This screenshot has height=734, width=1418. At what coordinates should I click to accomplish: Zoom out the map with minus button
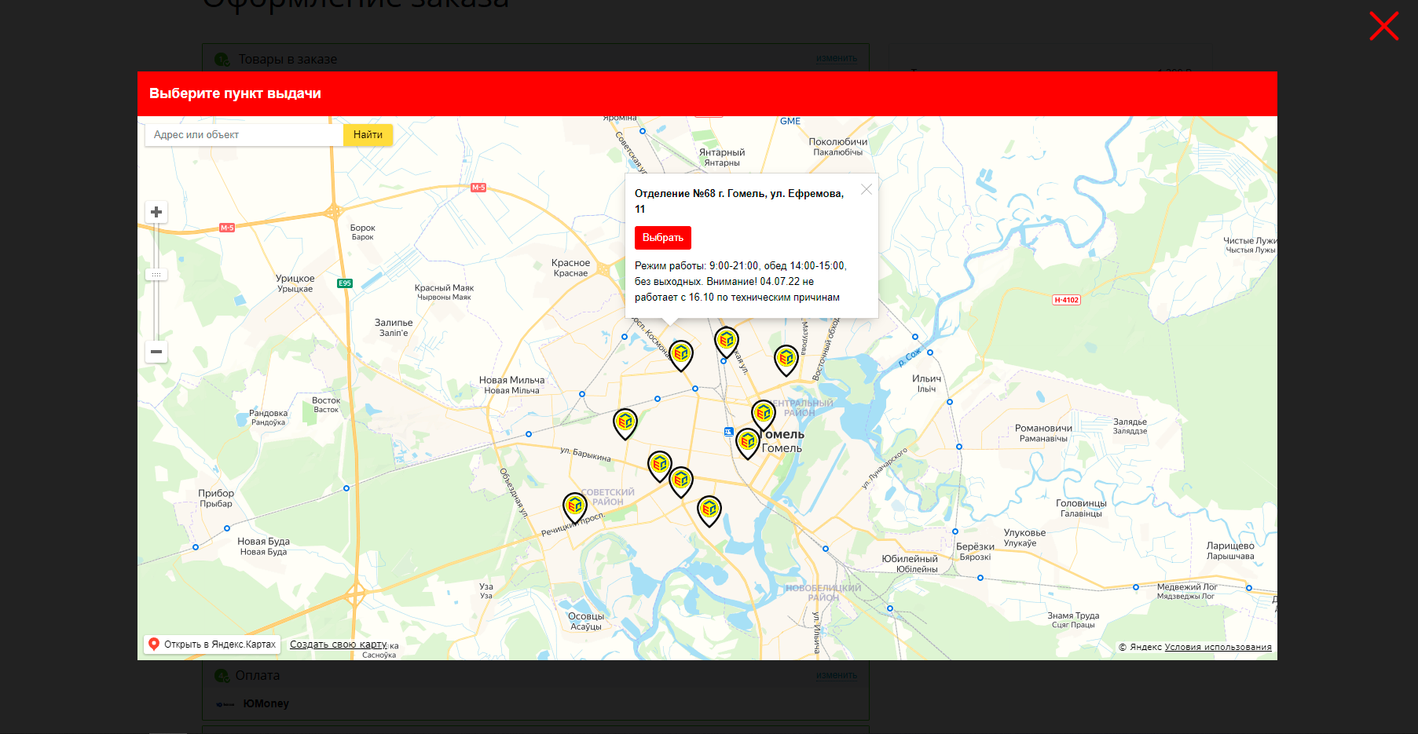(x=156, y=352)
